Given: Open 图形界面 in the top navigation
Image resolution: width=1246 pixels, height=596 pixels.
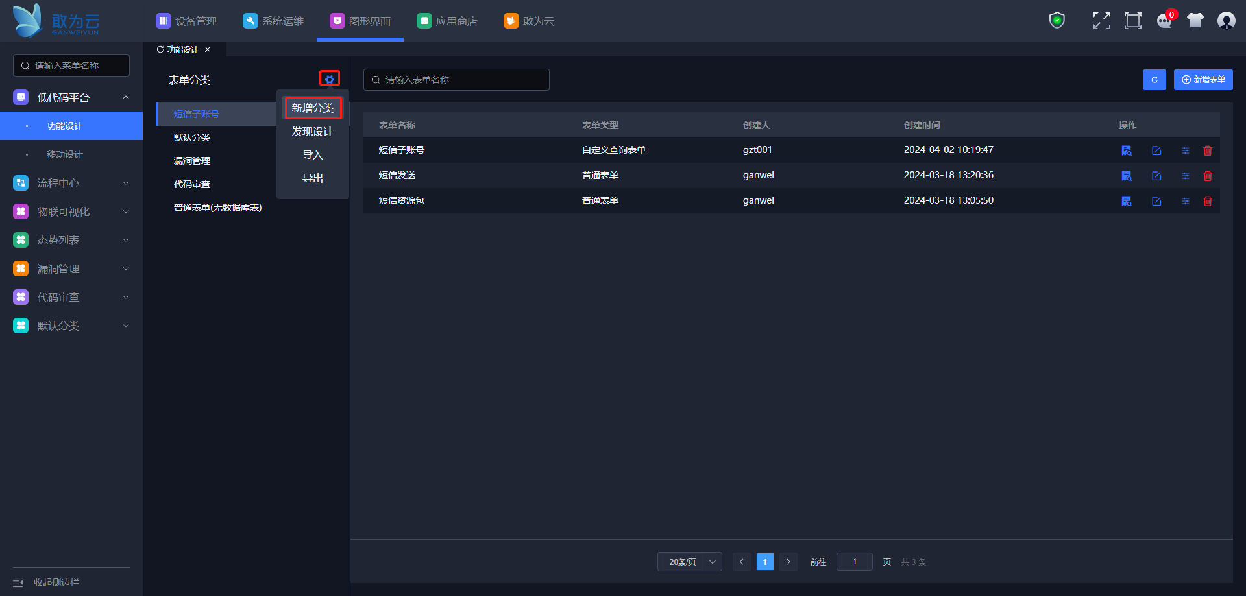Looking at the screenshot, I should 360,21.
